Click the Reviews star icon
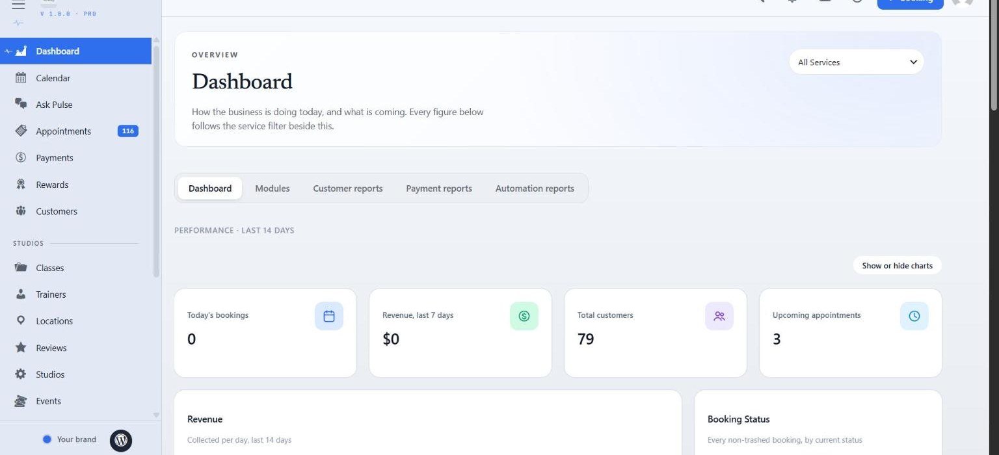 point(21,348)
